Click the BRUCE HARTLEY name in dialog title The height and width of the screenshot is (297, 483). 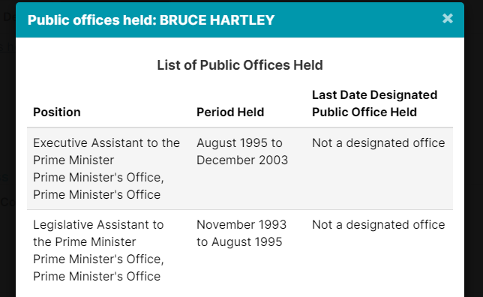217,20
